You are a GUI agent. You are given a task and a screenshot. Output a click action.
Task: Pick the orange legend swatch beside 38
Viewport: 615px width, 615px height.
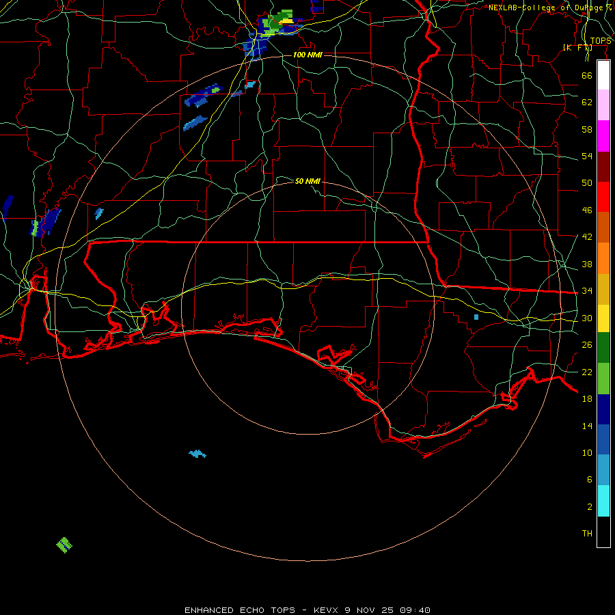click(603, 258)
